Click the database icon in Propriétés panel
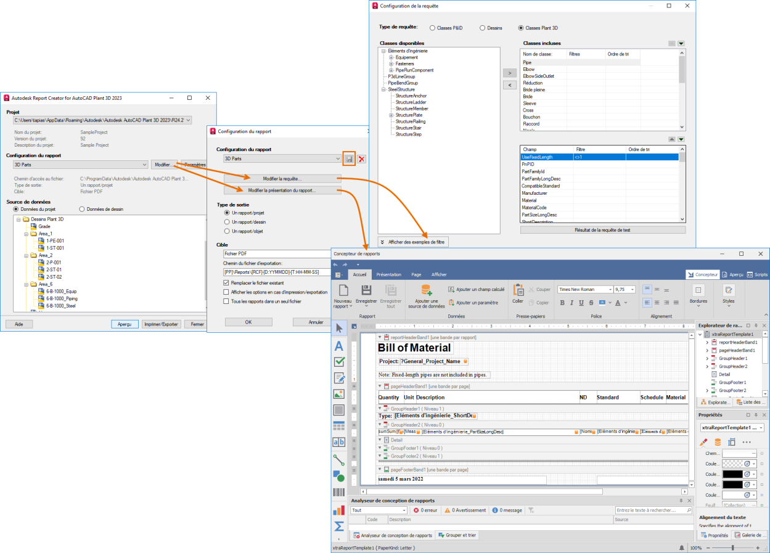The image size is (770, 553). [718, 442]
